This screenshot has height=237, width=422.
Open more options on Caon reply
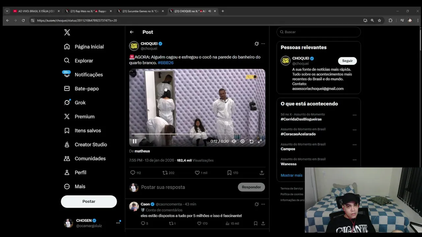pyautogui.click(x=263, y=204)
